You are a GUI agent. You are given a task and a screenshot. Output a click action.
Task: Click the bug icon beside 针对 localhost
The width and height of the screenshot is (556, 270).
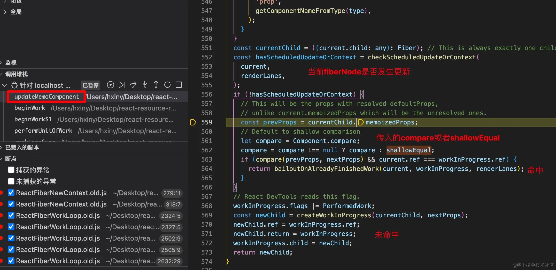click(14, 85)
